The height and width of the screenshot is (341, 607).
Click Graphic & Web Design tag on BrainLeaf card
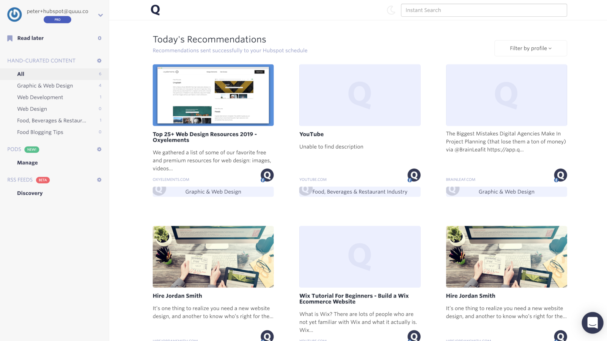click(506, 192)
